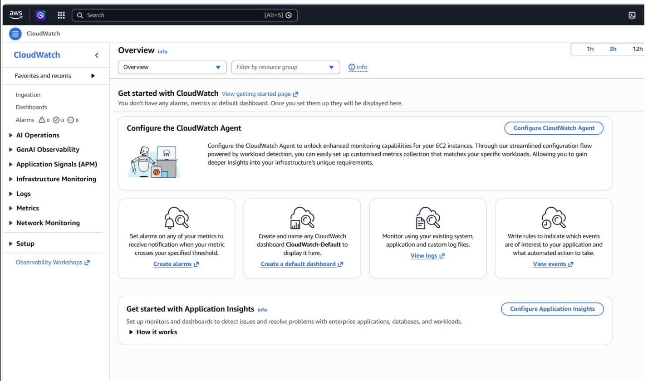Open Alarms in the sidebar
Viewport: 648px width, 381px height.
click(x=25, y=120)
